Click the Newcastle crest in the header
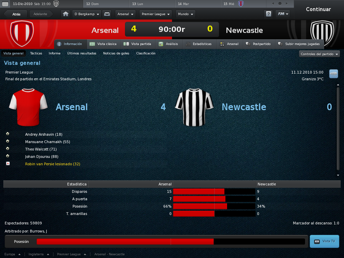The height and width of the screenshot is (258, 344). pyautogui.click(x=322, y=33)
